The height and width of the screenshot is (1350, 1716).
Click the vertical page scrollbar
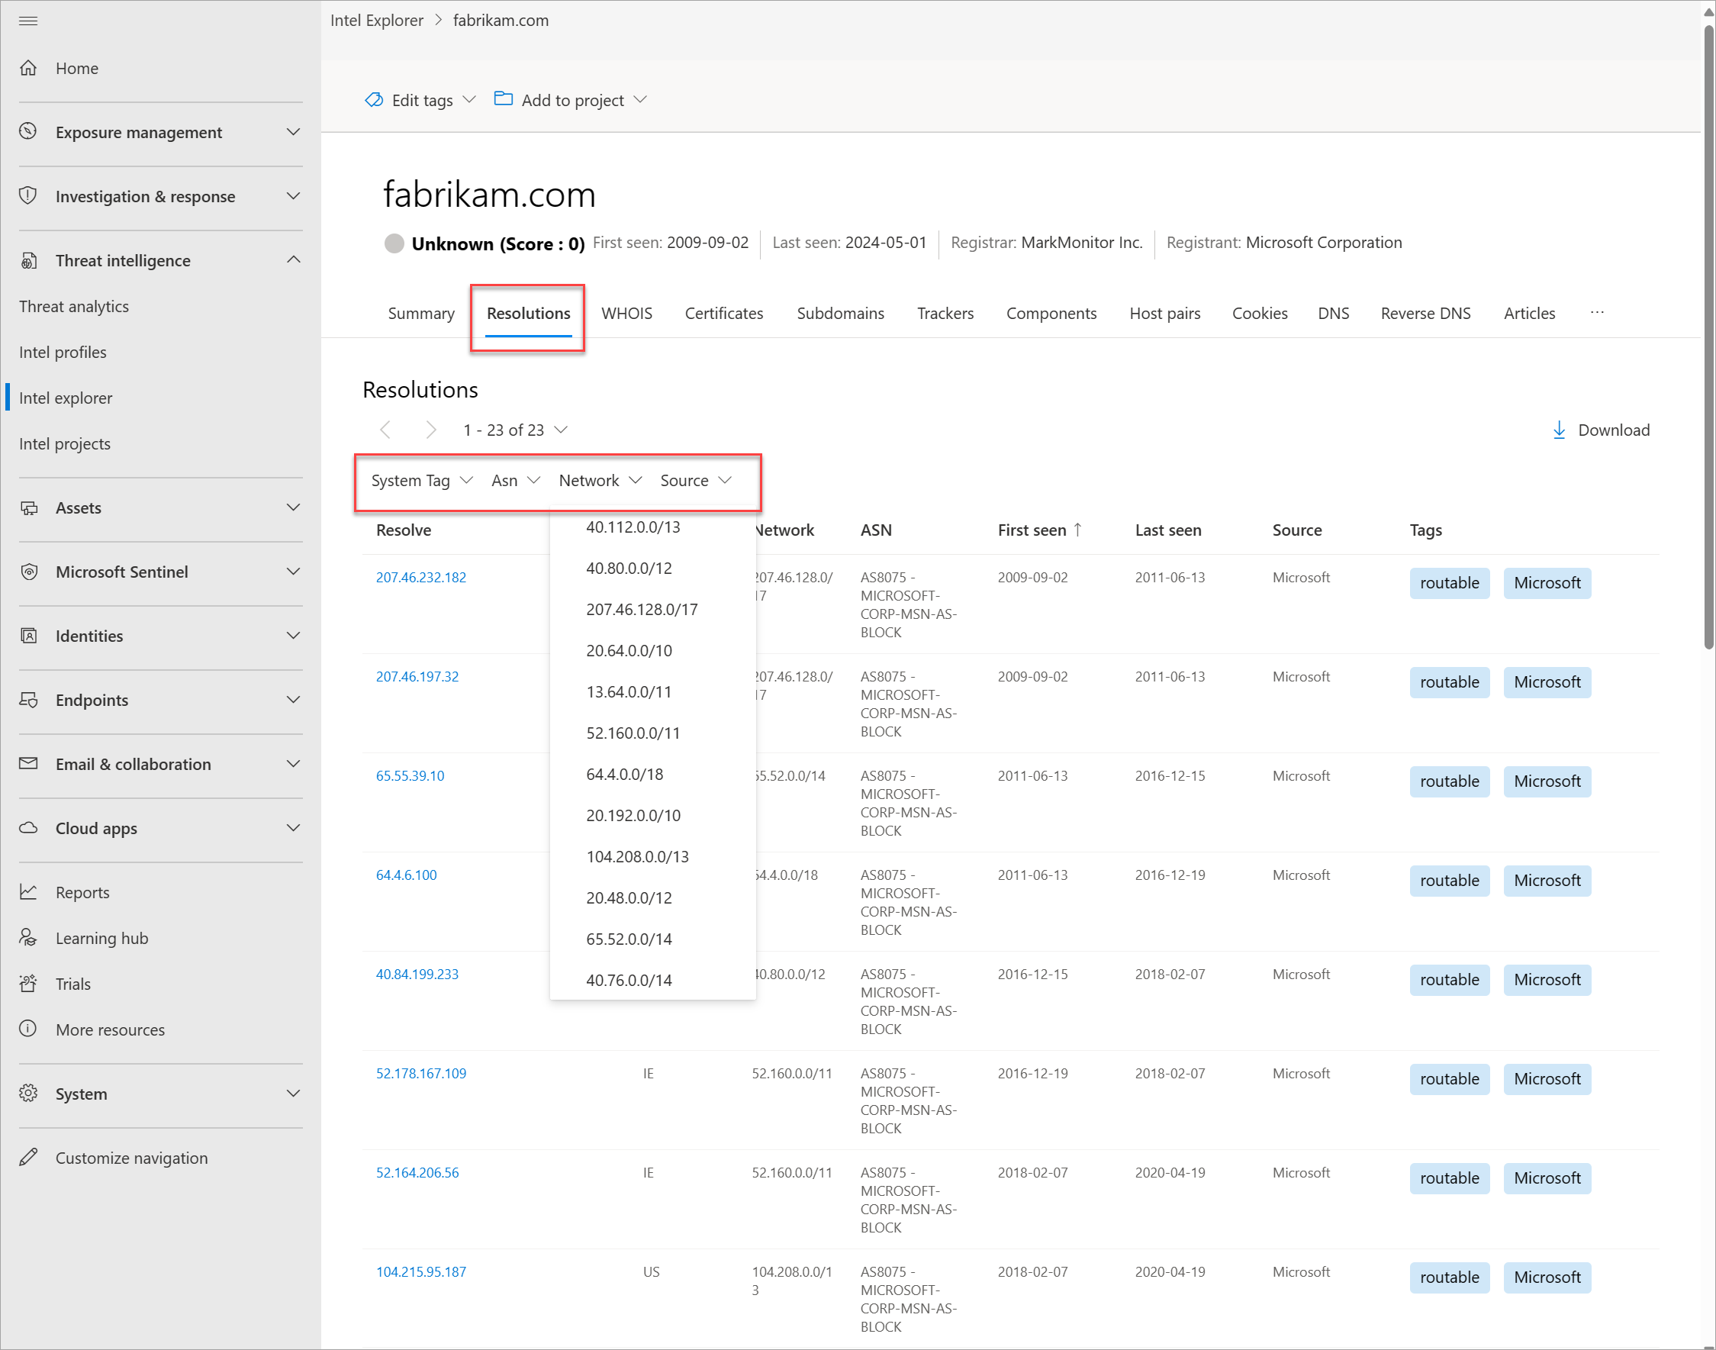tap(1709, 337)
